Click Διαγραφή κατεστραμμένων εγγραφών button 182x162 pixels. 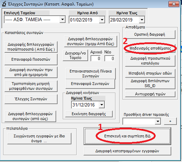click(127, 151)
